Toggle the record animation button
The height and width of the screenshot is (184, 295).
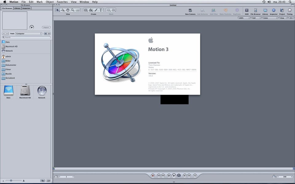click(153, 176)
